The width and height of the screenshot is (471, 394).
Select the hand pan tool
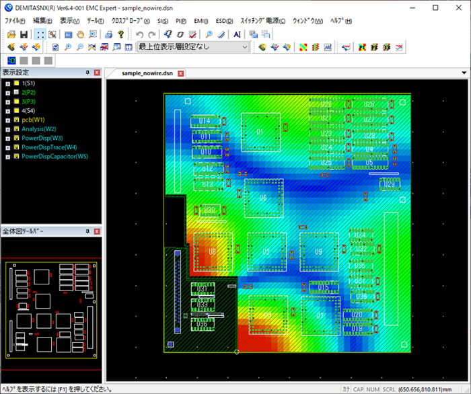point(81,34)
